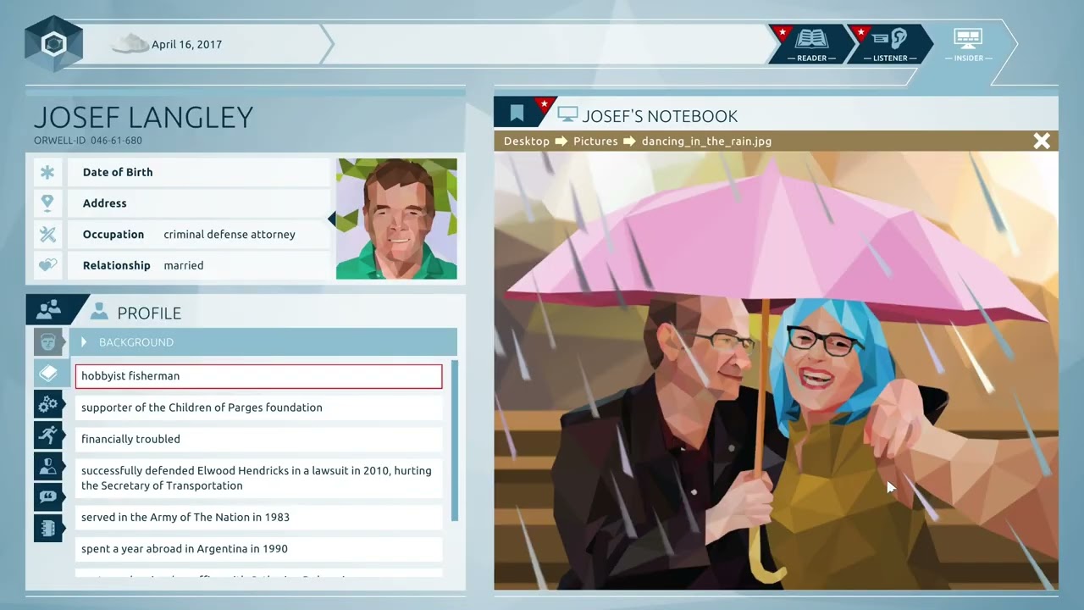Select the 'hobbyist fisherman' entry
The width and height of the screenshot is (1084, 610).
(259, 376)
